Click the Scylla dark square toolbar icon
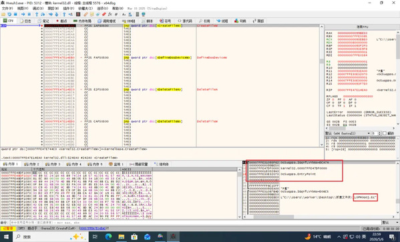This screenshot has height=242, width=400. 78,14
